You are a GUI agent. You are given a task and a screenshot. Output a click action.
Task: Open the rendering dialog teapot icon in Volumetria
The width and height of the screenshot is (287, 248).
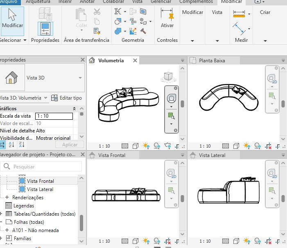pos(167,146)
